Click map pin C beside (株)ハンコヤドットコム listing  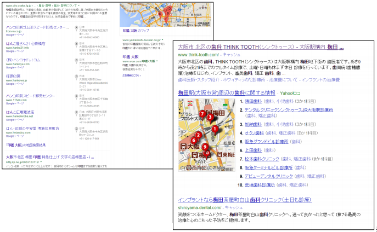pyautogui.click(x=76, y=61)
